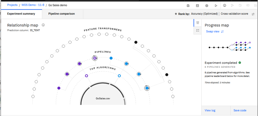The height and width of the screenshot is (116, 258).
Task: Click the terminal-style icon beside the save icon
Action: pyautogui.click(x=198, y=5)
